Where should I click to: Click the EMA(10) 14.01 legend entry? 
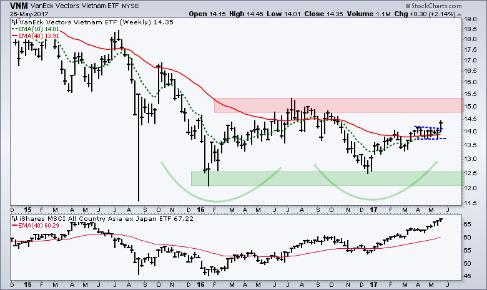coord(35,29)
